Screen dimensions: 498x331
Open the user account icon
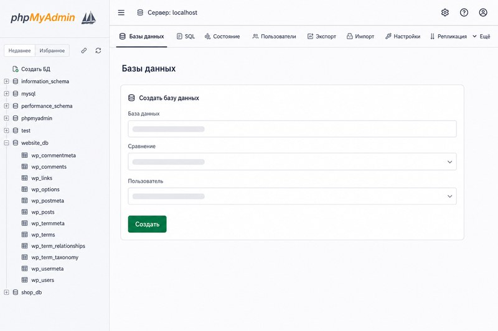point(483,12)
